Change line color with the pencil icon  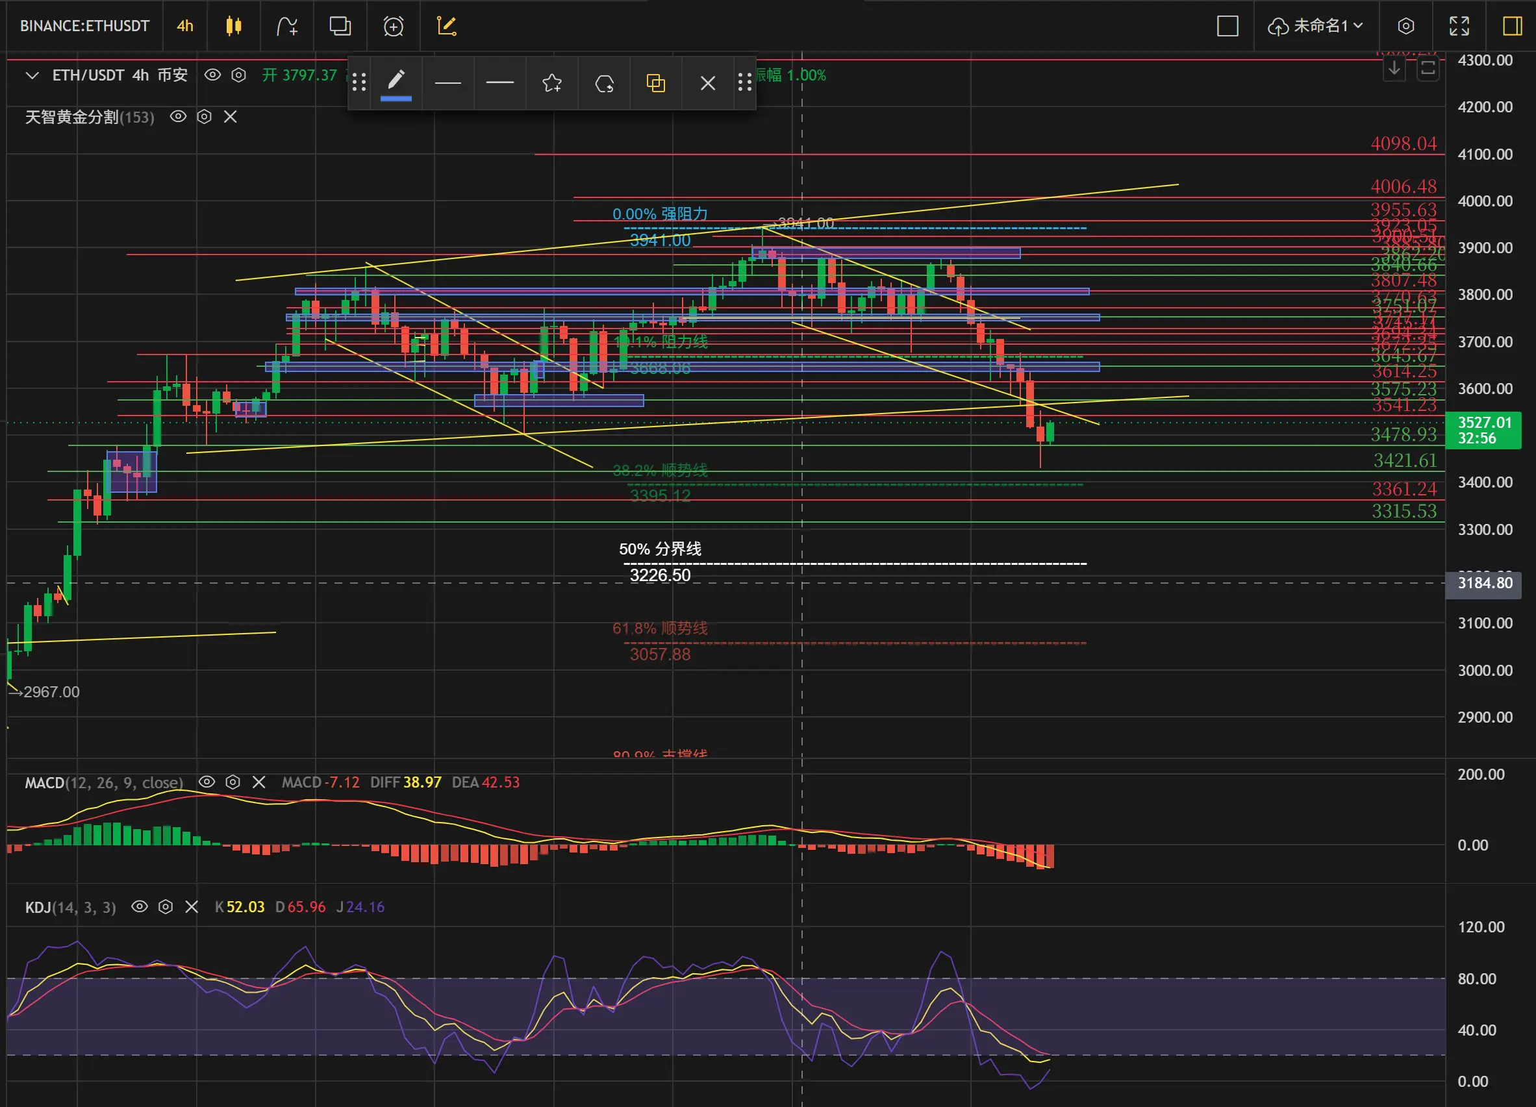click(x=396, y=82)
